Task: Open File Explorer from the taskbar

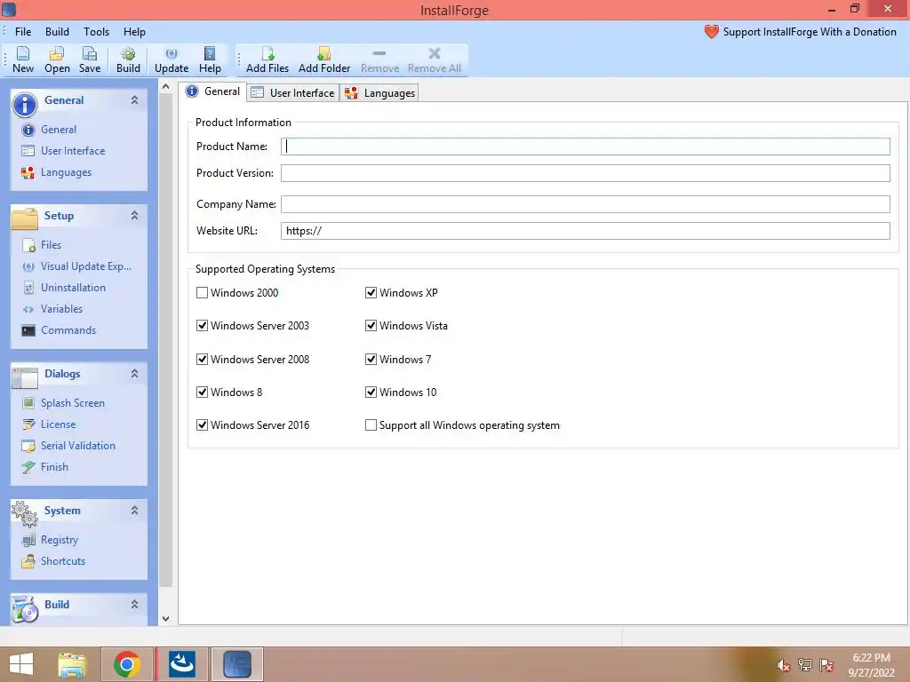Action: (x=72, y=664)
